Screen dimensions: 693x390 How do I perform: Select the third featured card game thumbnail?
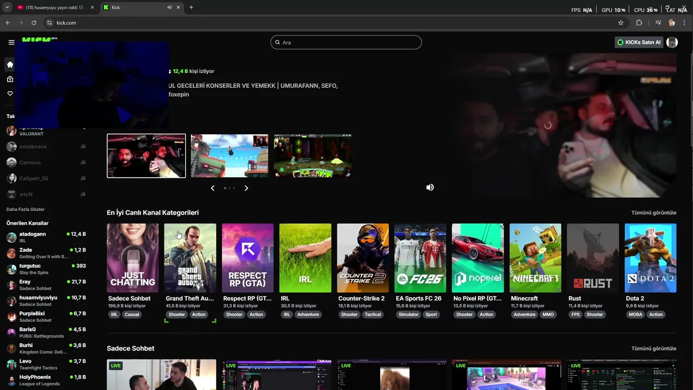312,156
